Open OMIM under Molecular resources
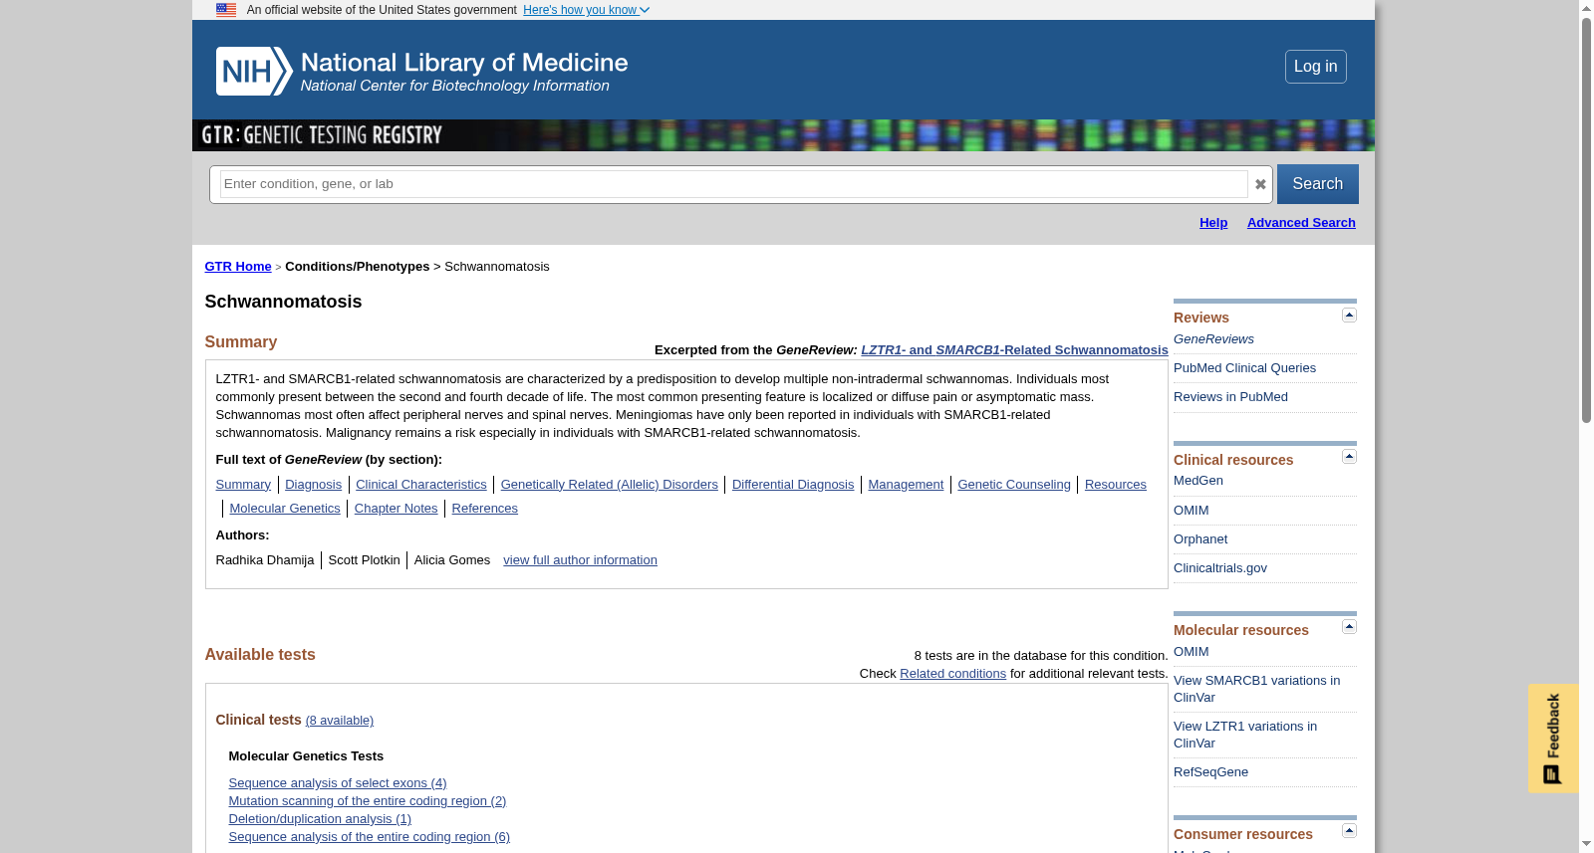 [1192, 652]
